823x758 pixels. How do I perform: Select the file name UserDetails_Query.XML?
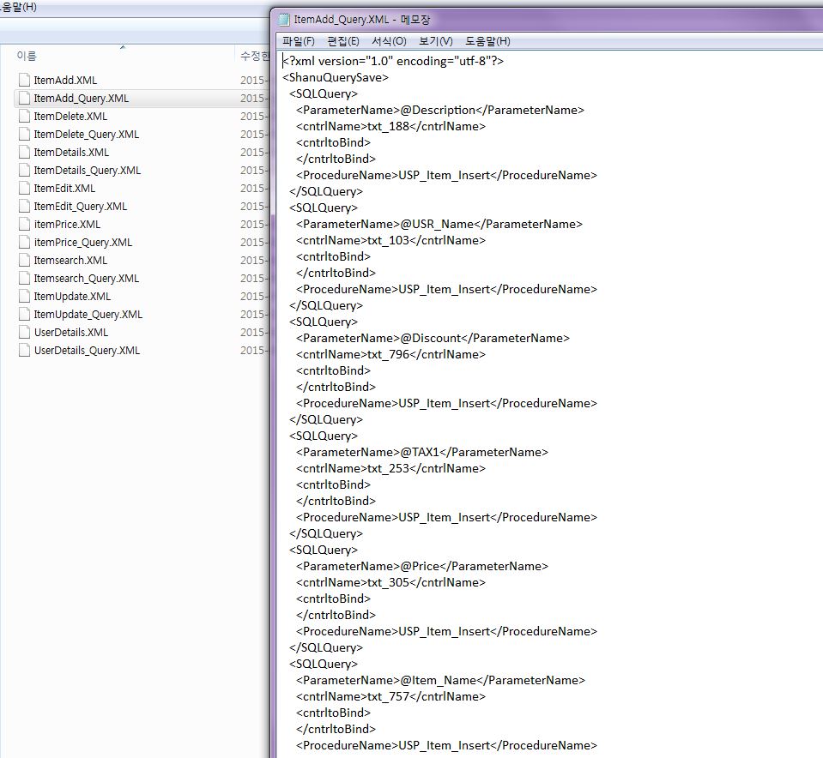(88, 351)
